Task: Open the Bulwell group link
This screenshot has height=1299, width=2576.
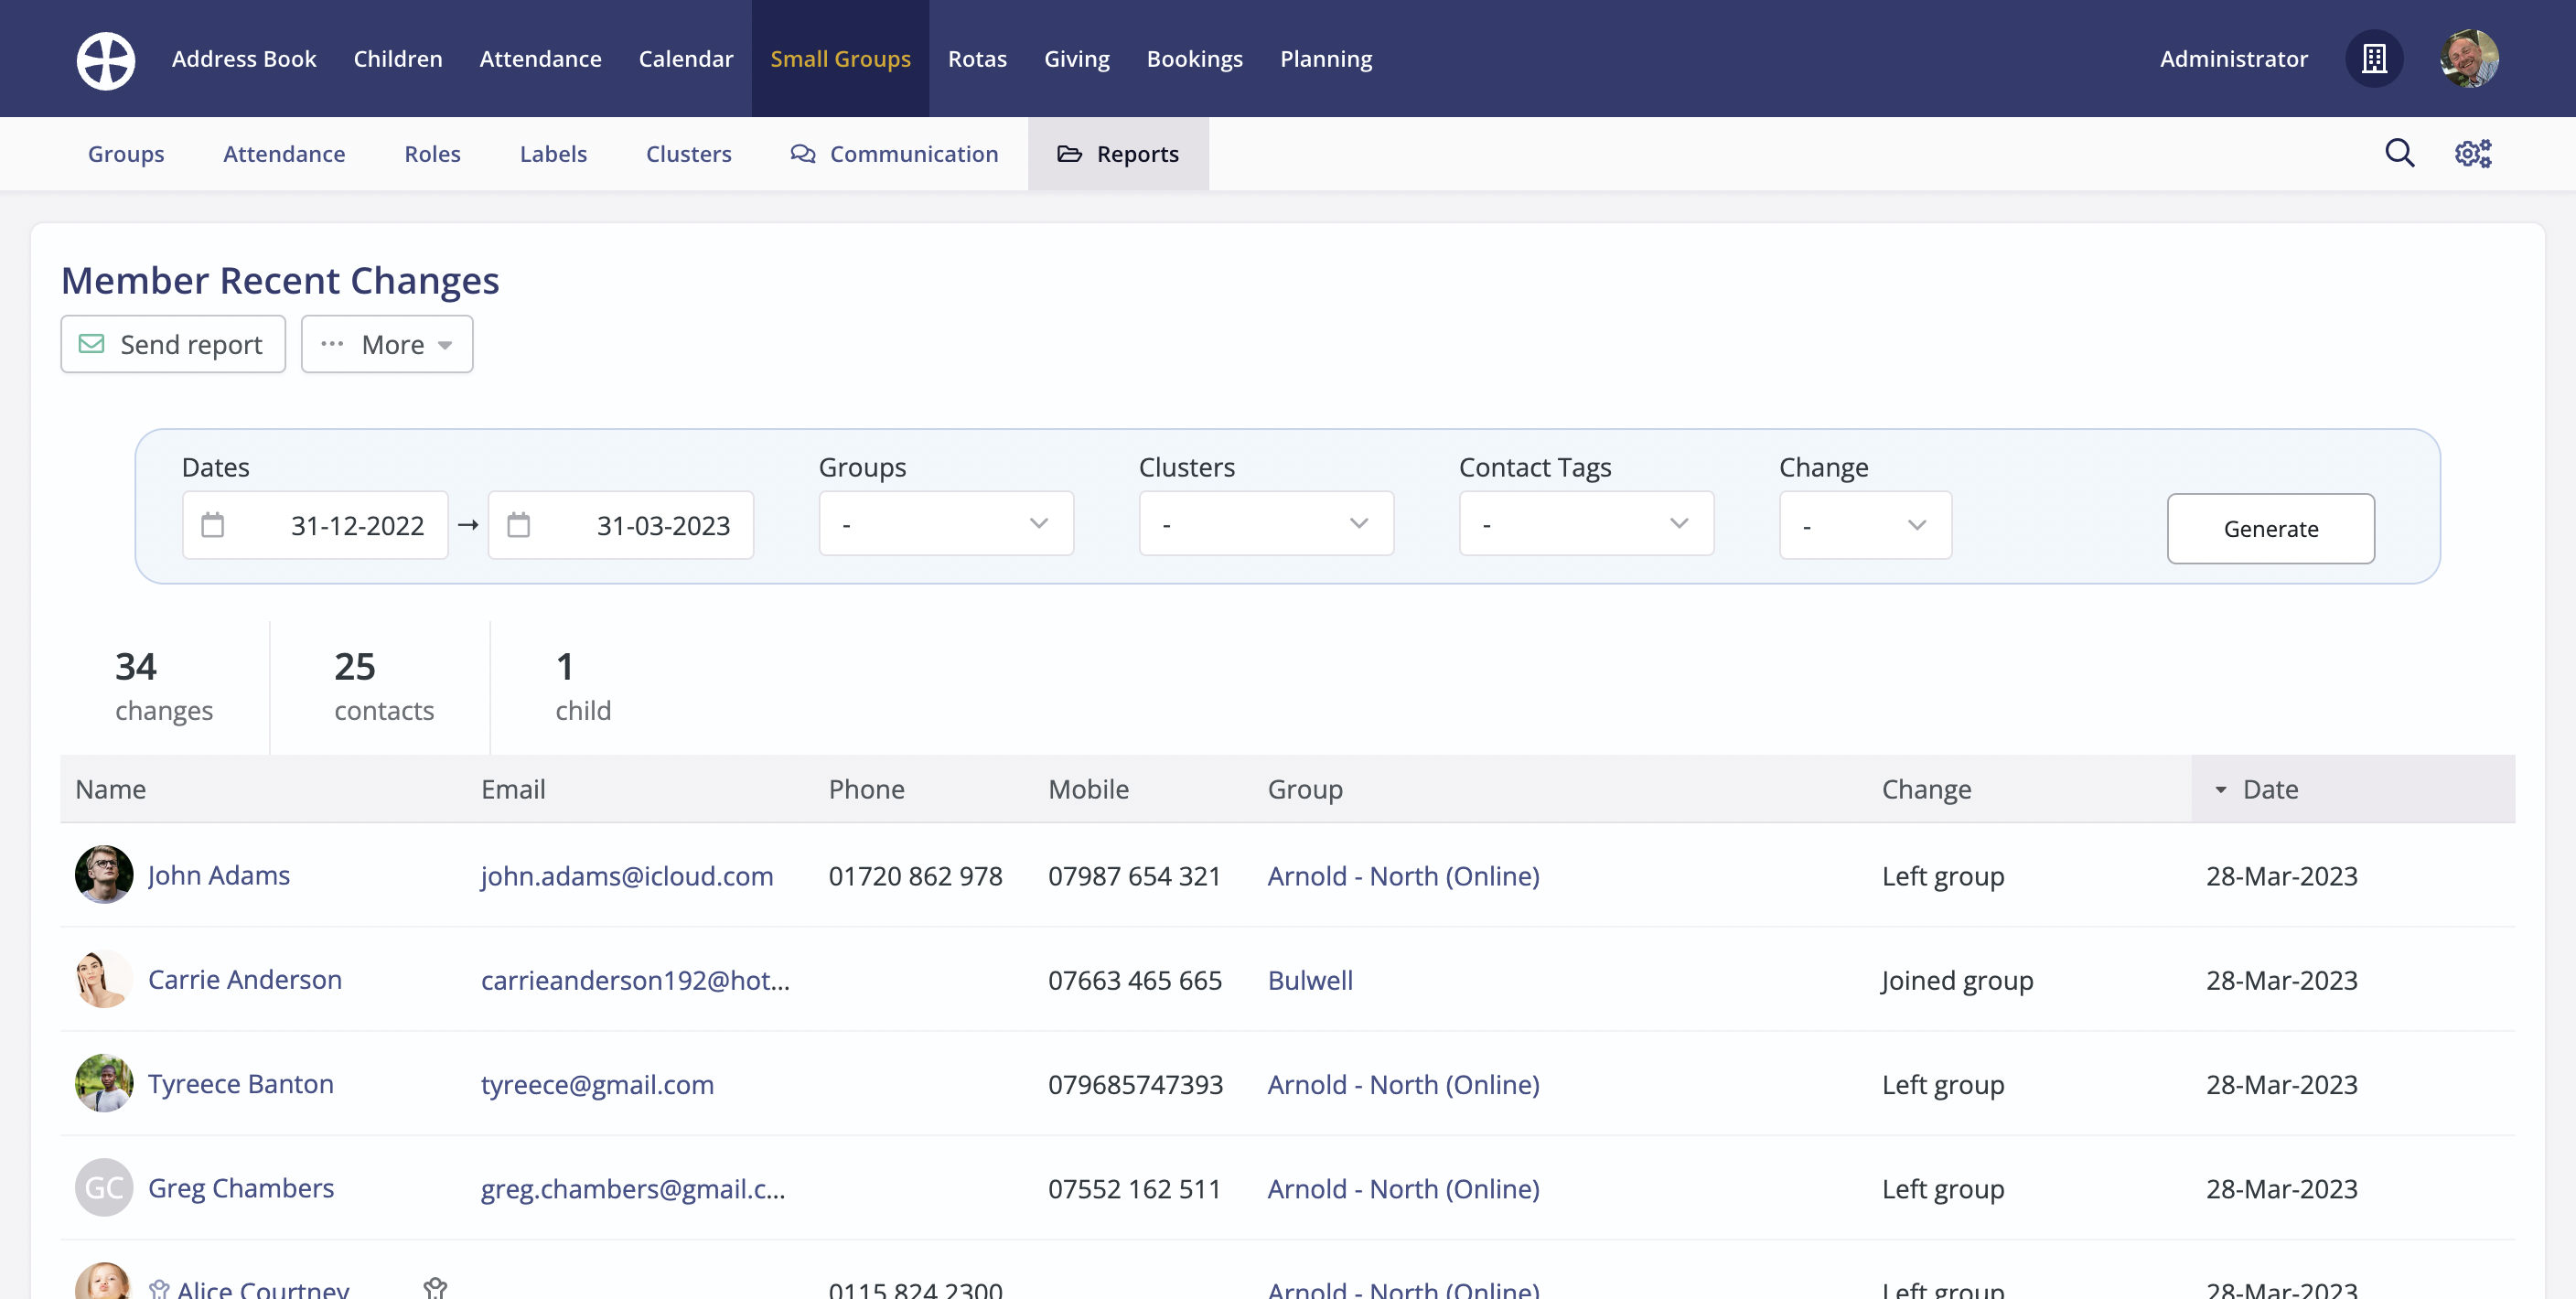Action: (1309, 980)
